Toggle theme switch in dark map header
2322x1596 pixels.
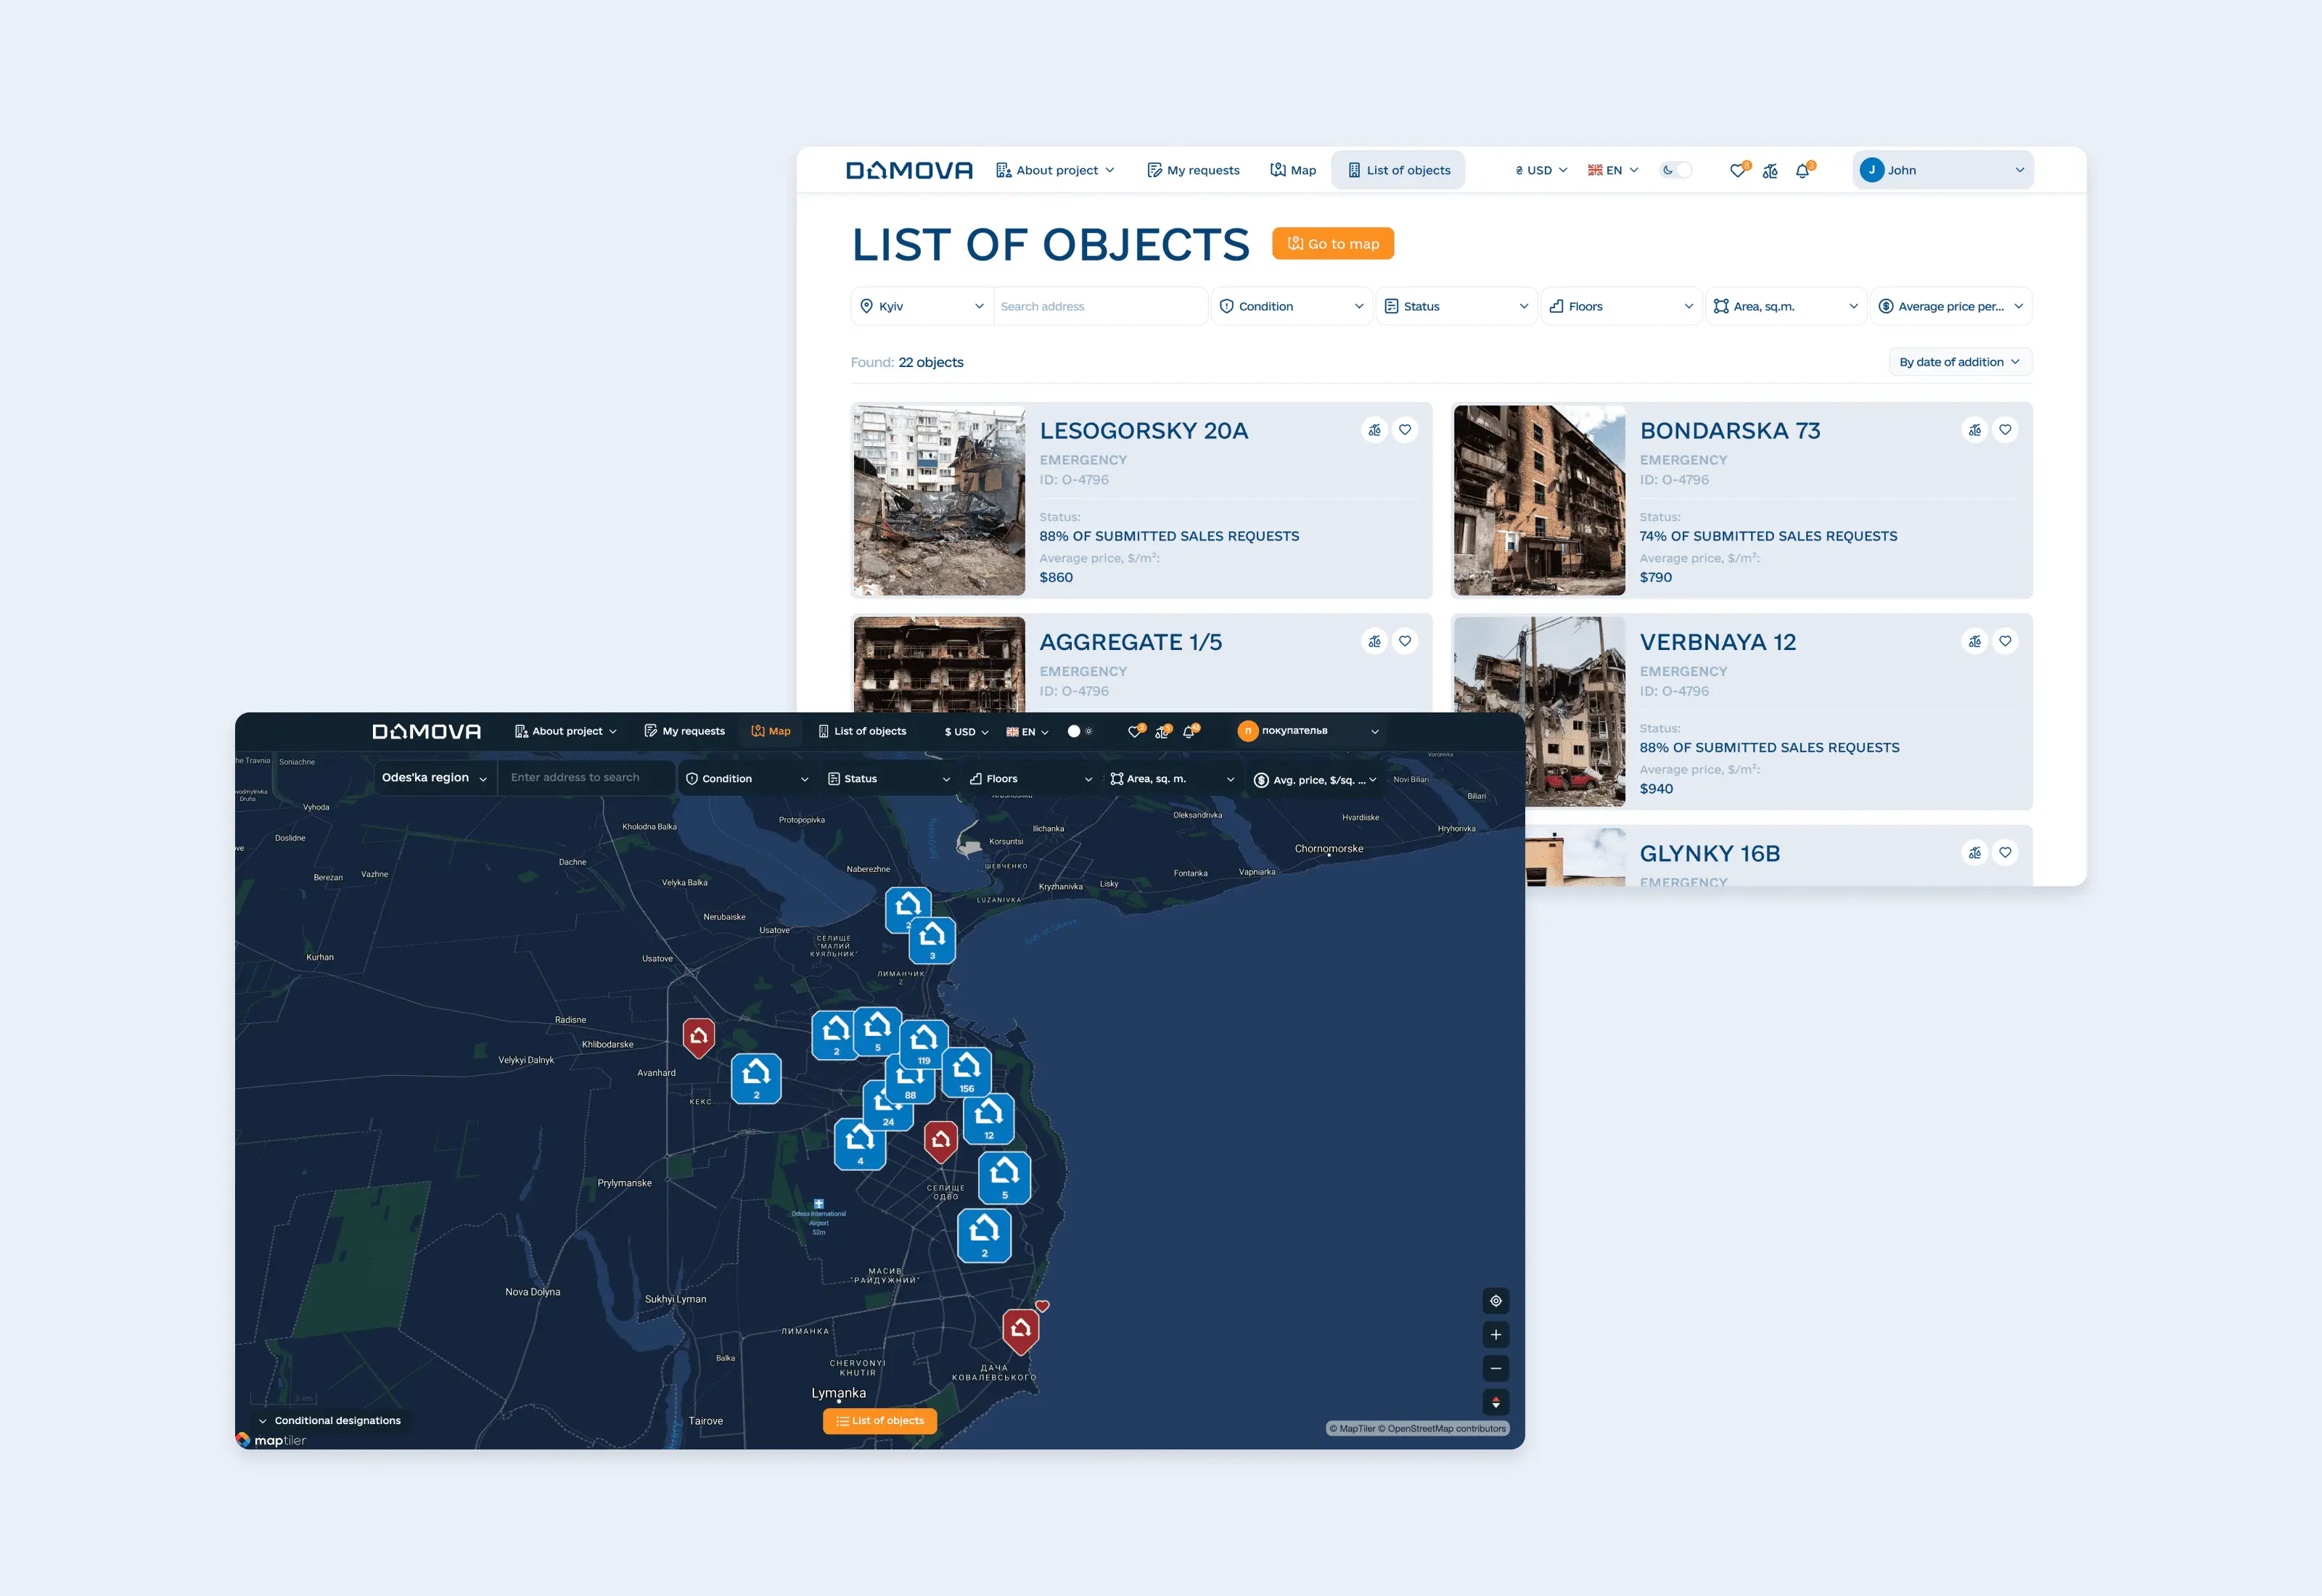pyautogui.click(x=1079, y=732)
